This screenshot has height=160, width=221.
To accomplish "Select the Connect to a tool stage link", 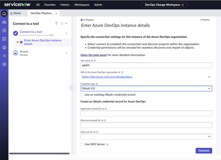I will (31, 32).
